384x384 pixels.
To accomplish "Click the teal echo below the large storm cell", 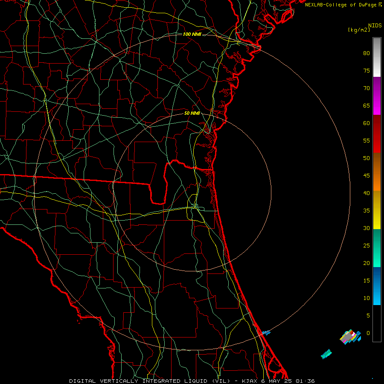I will click(x=326, y=354).
